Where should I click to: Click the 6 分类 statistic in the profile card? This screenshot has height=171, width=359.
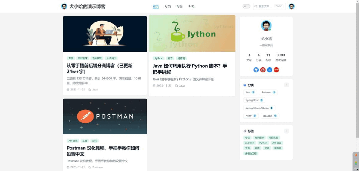[x=259, y=57]
